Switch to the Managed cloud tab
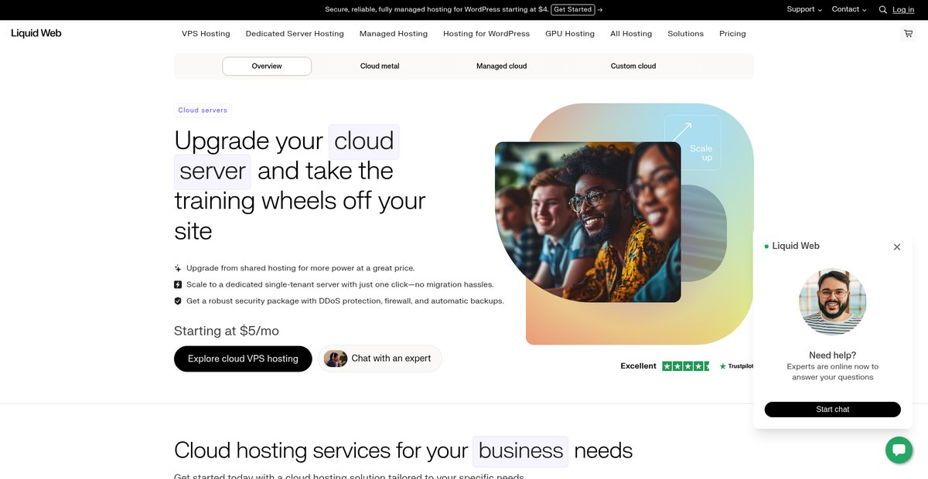The image size is (928, 479). tap(501, 66)
